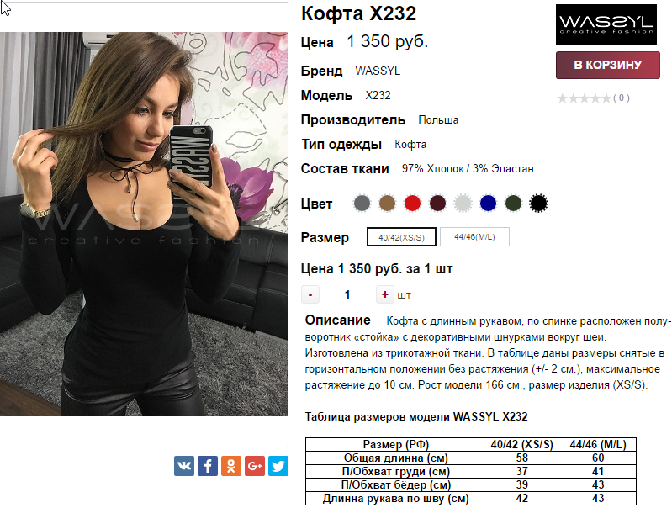Image resolution: width=672 pixels, height=508 pixels.
Task: Share the product on Twitter
Action: 278,466
